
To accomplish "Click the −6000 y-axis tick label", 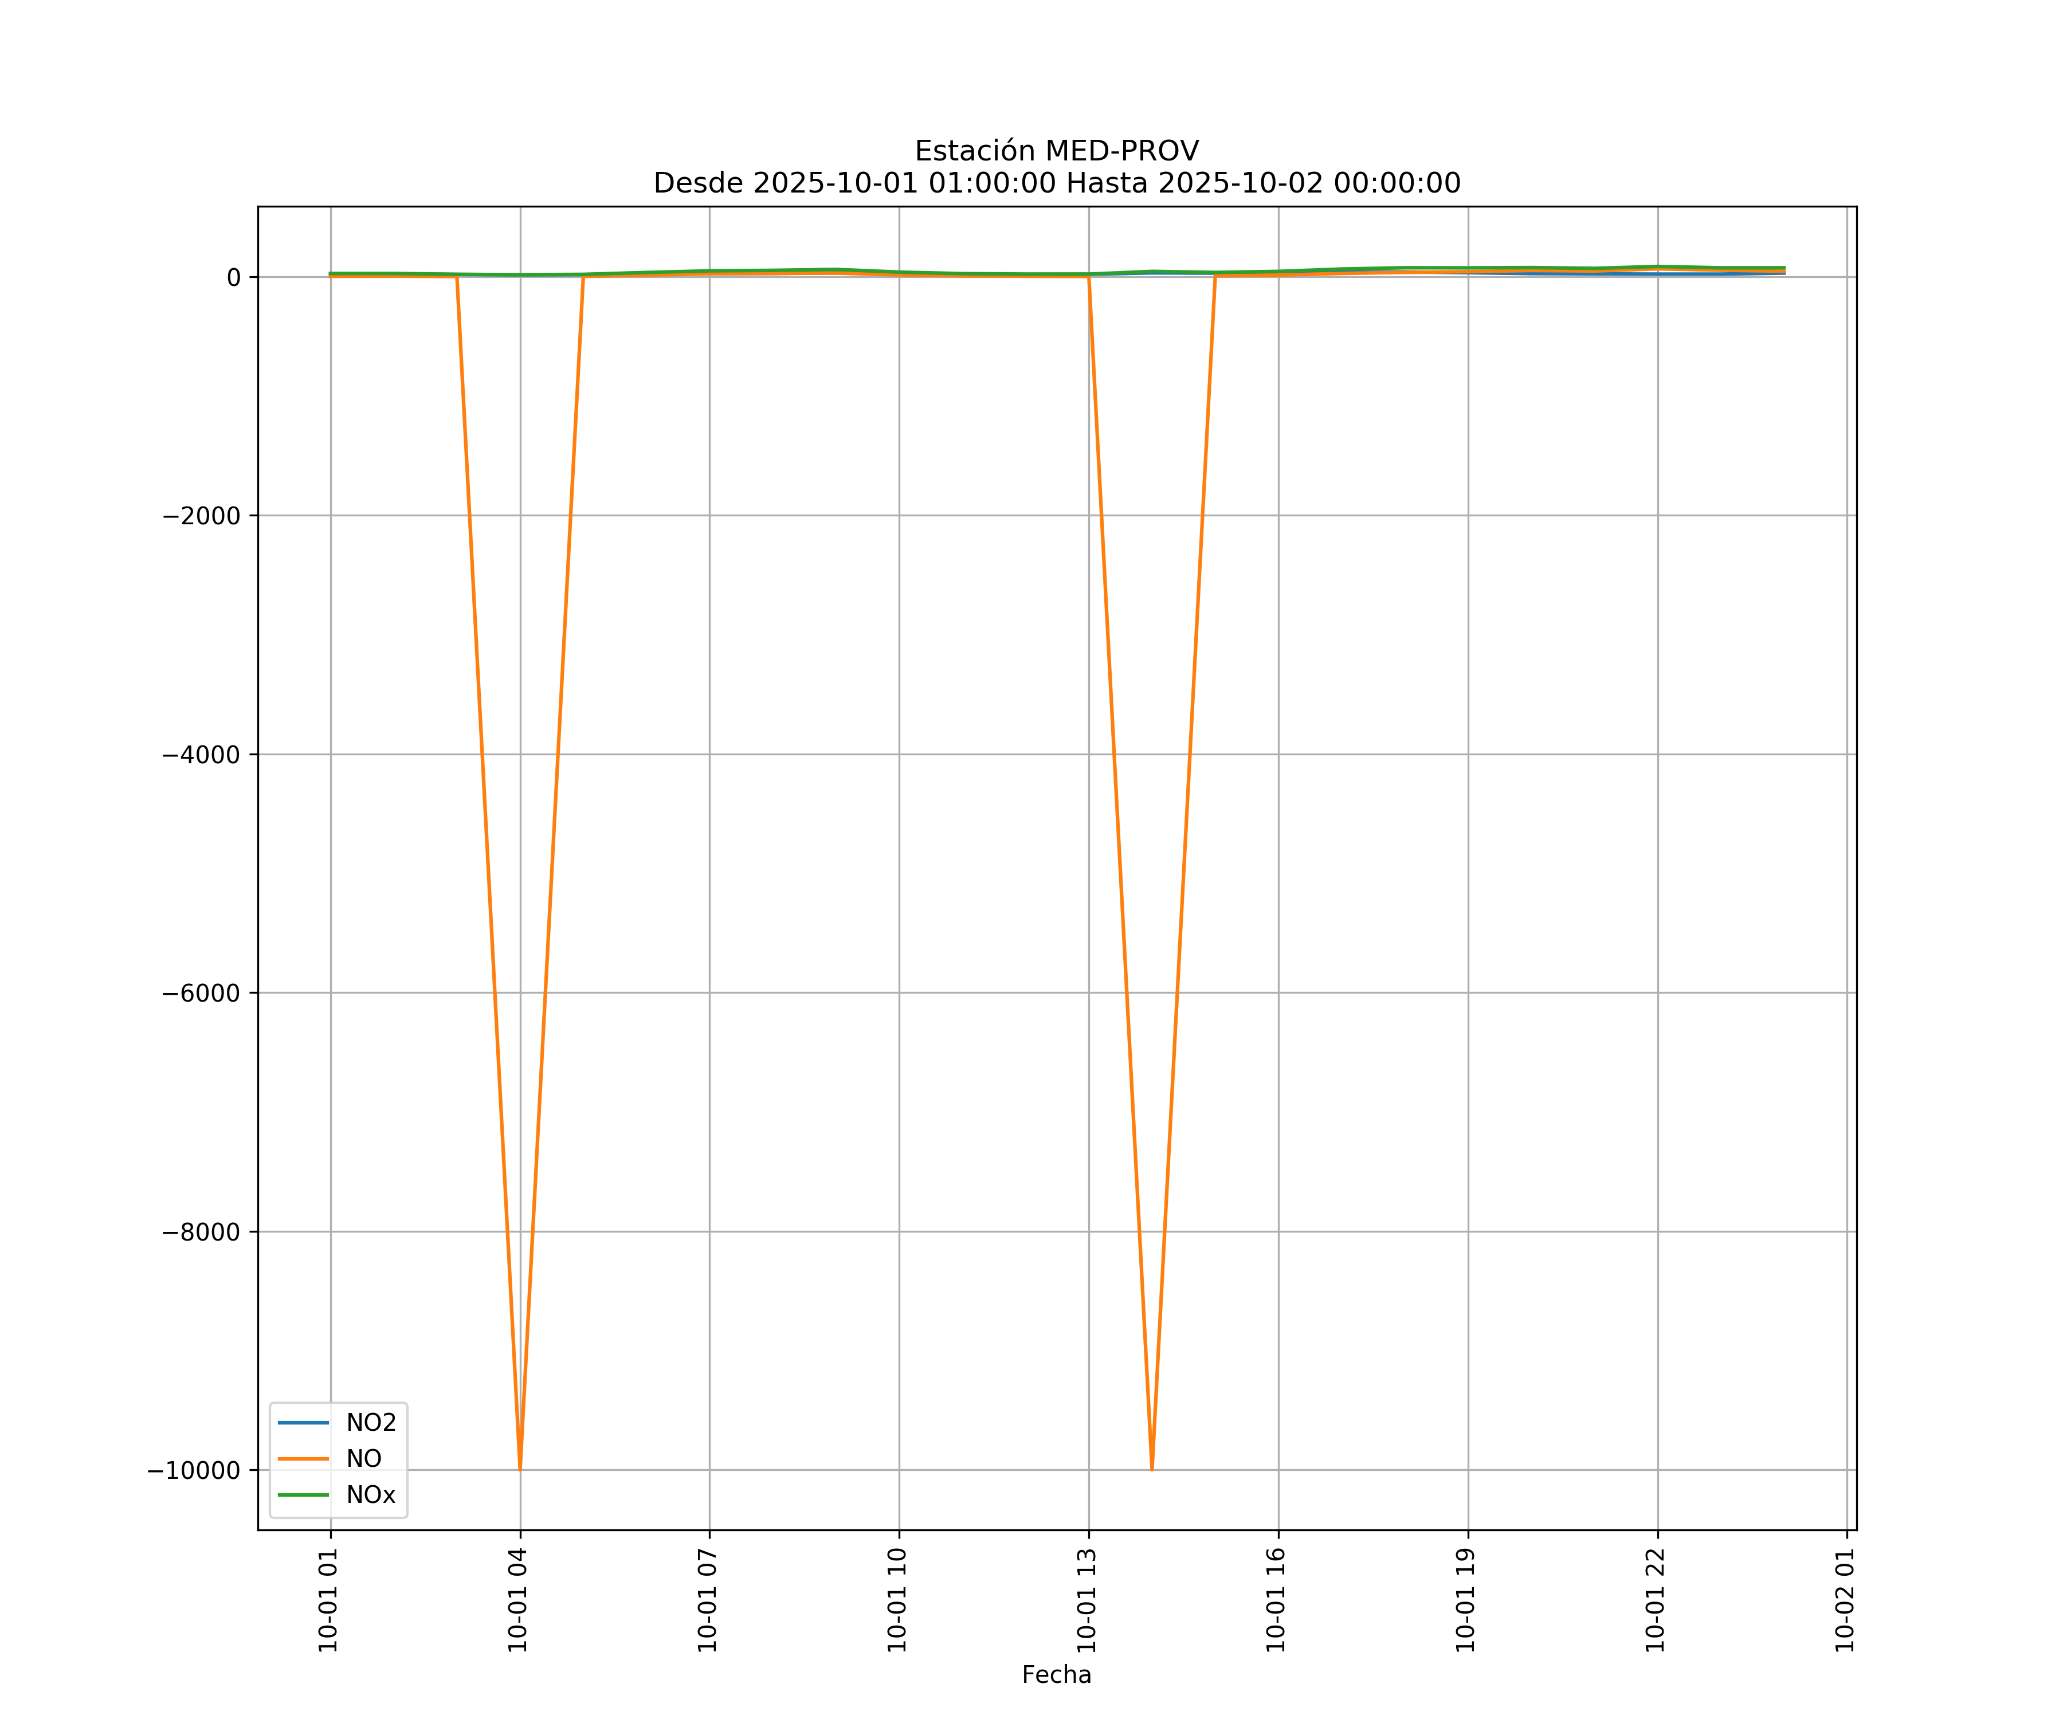I will pos(201,993).
